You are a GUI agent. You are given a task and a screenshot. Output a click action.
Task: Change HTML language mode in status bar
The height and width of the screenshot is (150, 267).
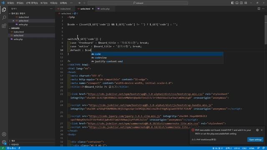pos(252,148)
